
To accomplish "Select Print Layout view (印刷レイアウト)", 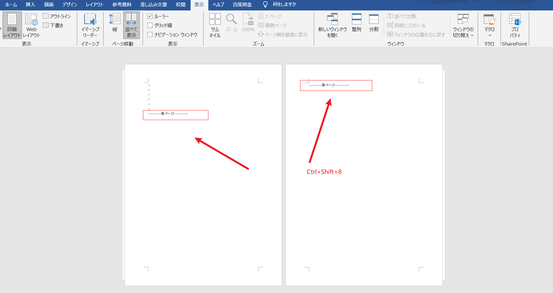I will pyautogui.click(x=12, y=25).
